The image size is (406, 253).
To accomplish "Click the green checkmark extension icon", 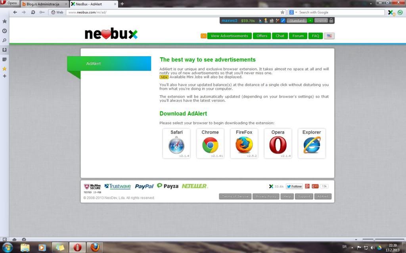I will [x=400, y=12].
